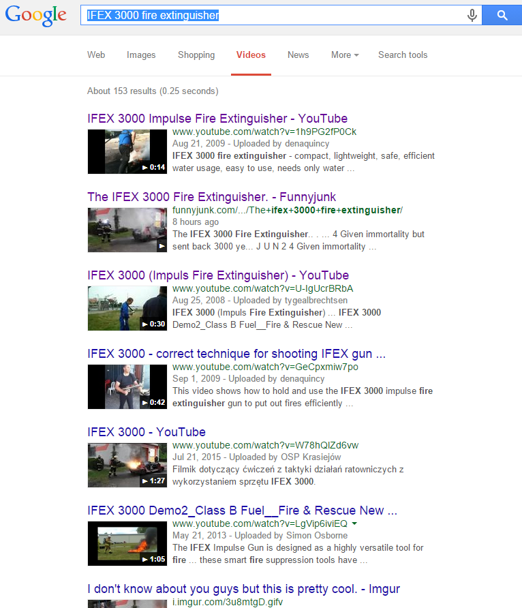
Task: Open IFEX 3000 Impulse Fire Extinguisher link
Action: tap(217, 119)
